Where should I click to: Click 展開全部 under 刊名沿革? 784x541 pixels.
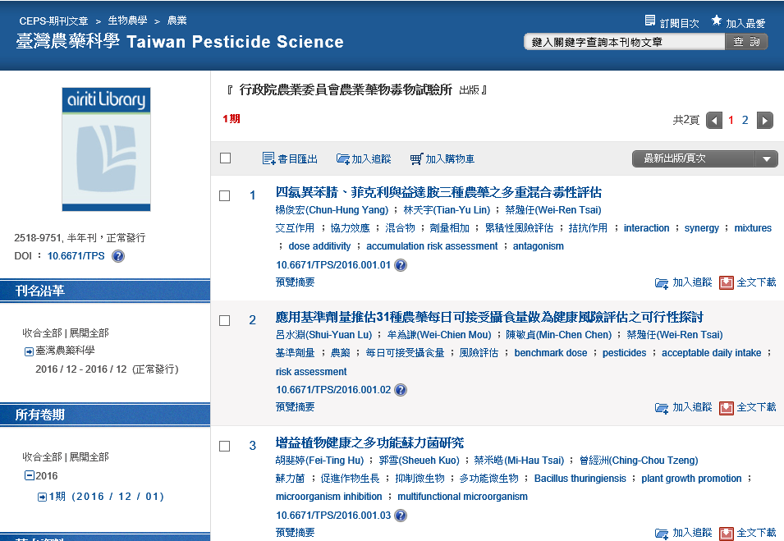89,333
